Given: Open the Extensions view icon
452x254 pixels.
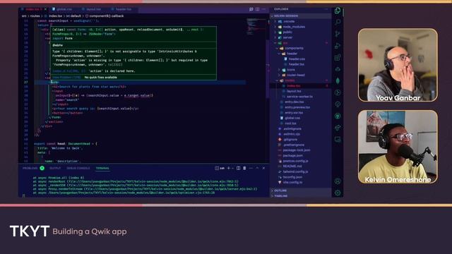Looking at the screenshot, I should (338, 58).
